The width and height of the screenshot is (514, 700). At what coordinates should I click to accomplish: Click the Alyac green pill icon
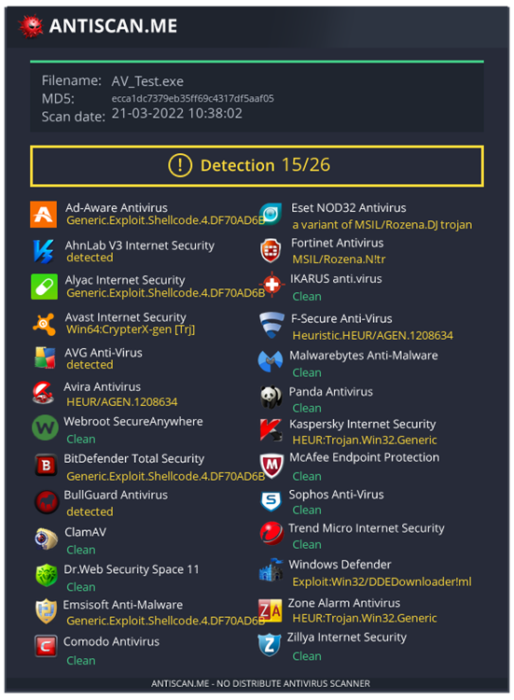point(44,287)
